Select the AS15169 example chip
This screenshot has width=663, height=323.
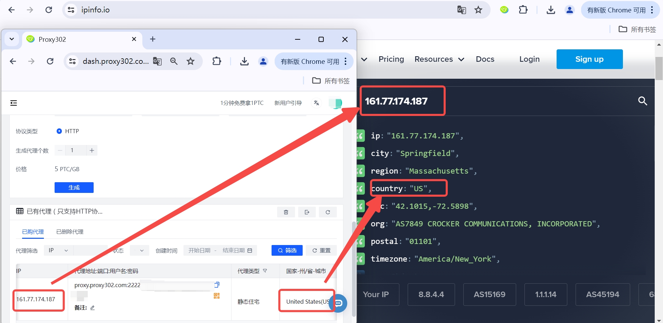tap(490, 294)
